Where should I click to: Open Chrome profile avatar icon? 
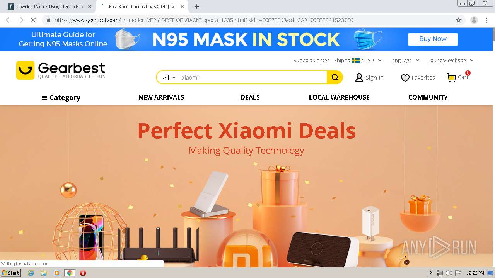474,20
